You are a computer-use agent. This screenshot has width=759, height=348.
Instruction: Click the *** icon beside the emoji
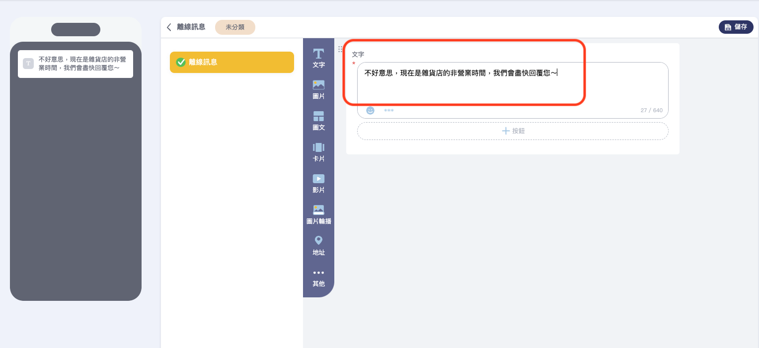pos(388,110)
